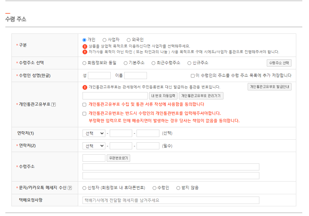The image size is (309, 216).
Task: Select the 외국인 radio option
Action: pyautogui.click(x=128, y=40)
